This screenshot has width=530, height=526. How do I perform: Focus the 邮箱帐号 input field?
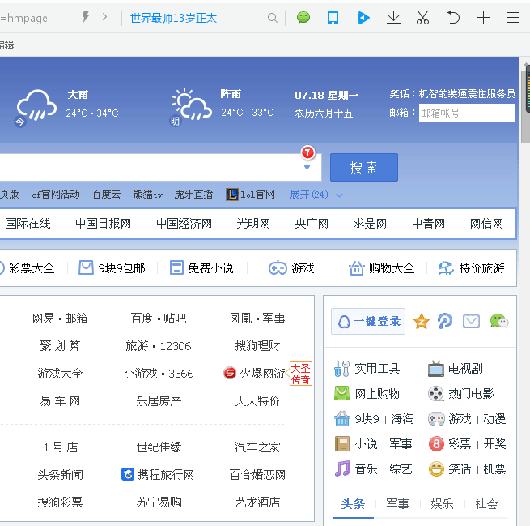[467, 113]
